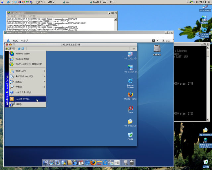The width and height of the screenshot is (212, 170).
Task: Click the volume speaker in guest menu bar
Action: pos(158,41)
